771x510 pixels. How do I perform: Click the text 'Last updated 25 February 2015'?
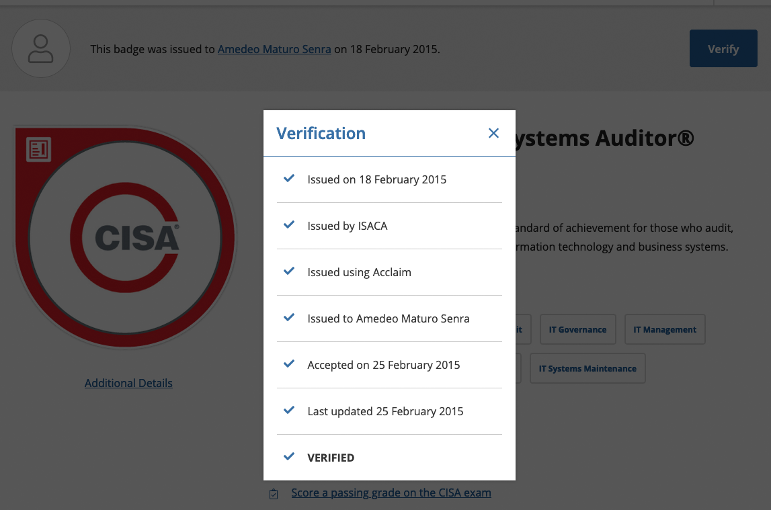point(385,411)
